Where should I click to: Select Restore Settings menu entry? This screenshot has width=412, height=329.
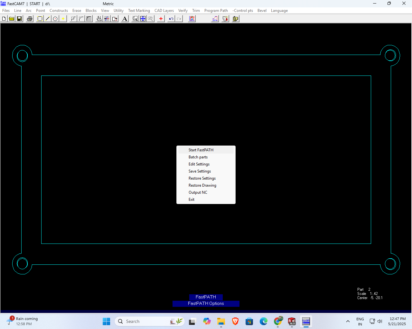pos(206,178)
